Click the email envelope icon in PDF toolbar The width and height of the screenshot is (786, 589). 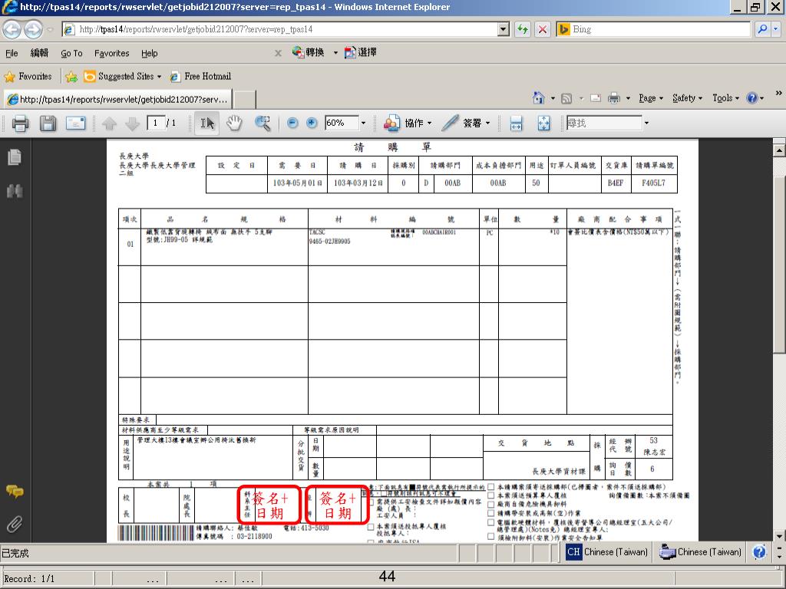coord(76,123)
